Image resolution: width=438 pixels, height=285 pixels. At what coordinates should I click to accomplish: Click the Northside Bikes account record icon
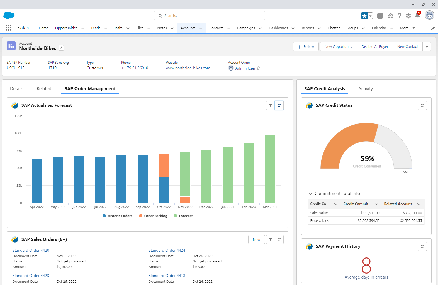coord(11,46)
